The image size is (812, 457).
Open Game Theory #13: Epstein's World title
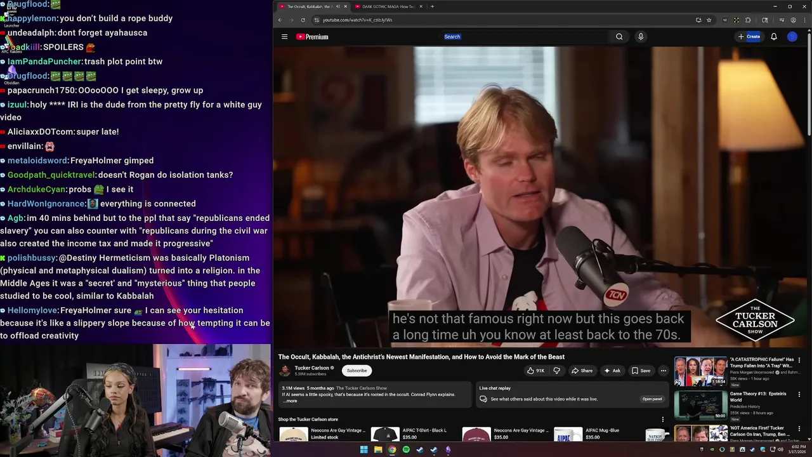[x=758, y=397]
